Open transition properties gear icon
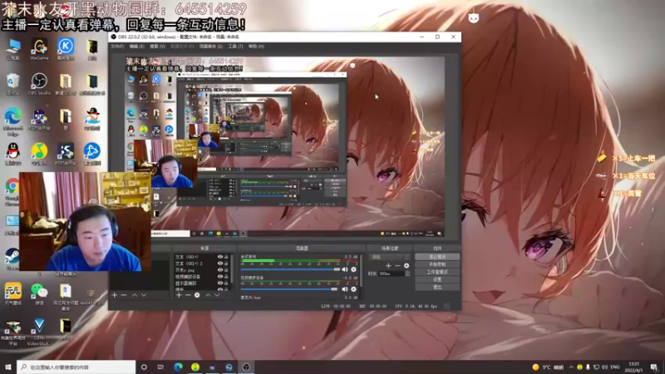Viewport: 665px width, 374px height. (x=406, y=265)
